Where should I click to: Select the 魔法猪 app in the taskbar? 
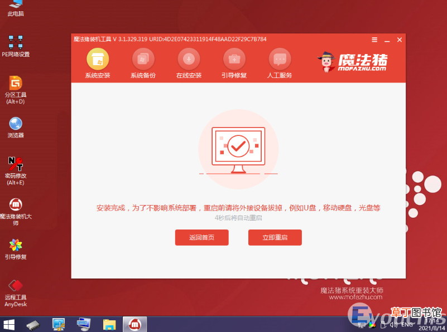click(135, 324)
